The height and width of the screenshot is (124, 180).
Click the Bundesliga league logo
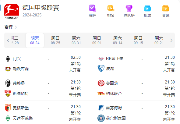(x=12, y=11)
